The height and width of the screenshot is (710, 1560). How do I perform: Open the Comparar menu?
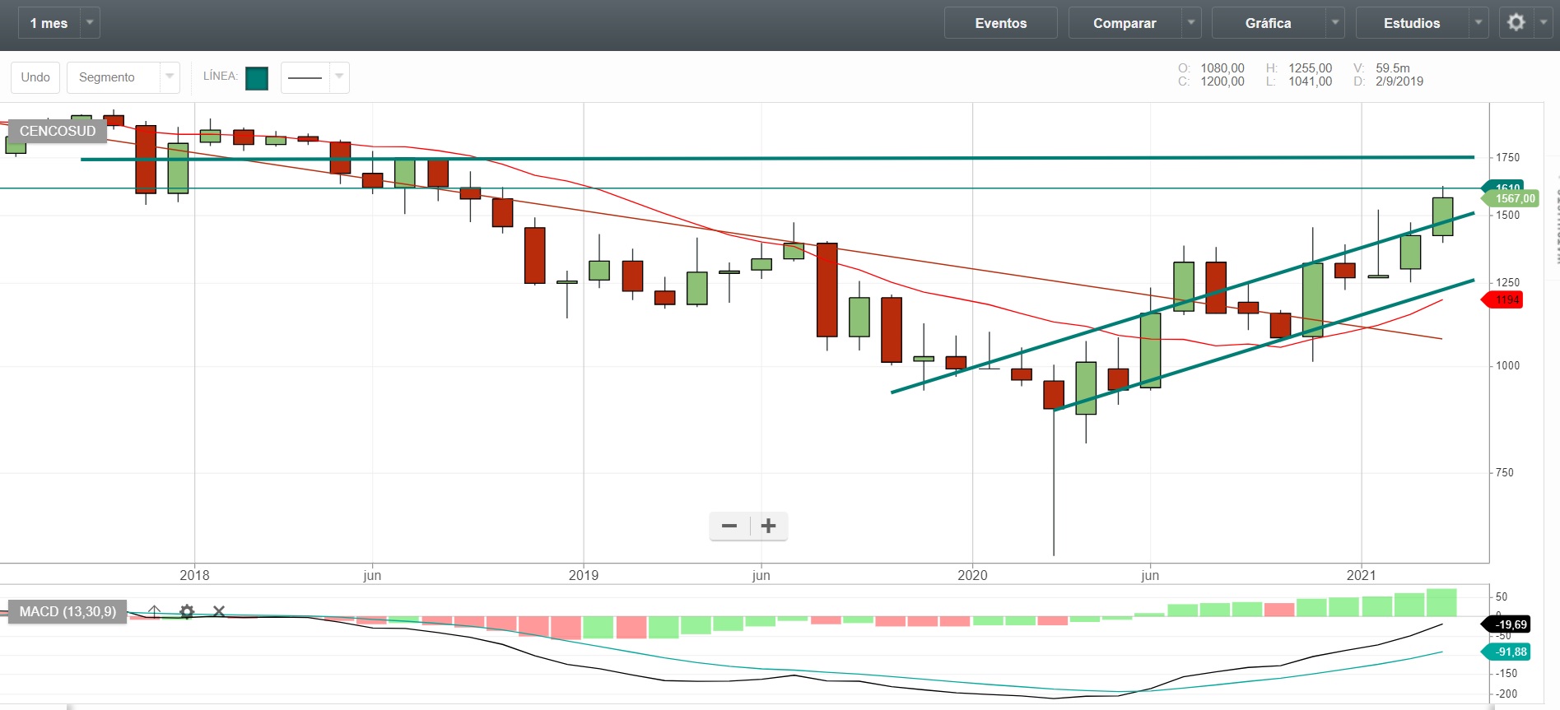pyautogui.click(x=1125, y=23)
